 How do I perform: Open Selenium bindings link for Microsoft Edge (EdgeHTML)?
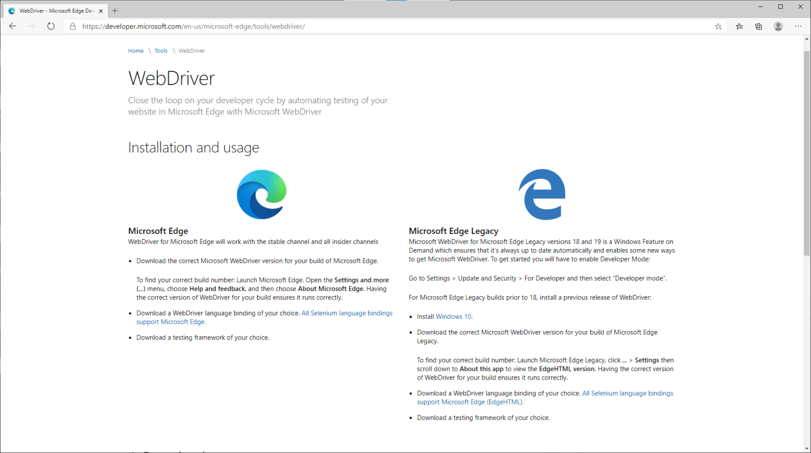(x=627, y=393)
